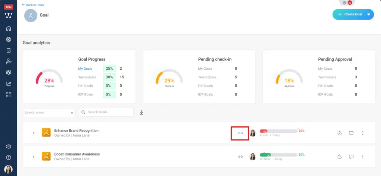Open more options menu for Boost Consumer Awareness

coord(362,157)
